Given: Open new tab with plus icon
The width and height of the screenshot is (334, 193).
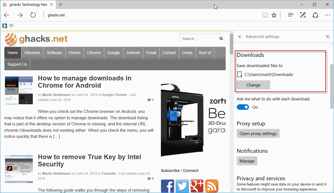Looking at the screenshot, I should tap(61, 4).
